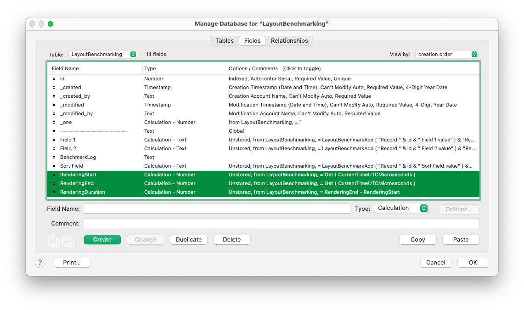Viewport: 524px width, 310px height.
Task: Open the Type dropdown set to Calculation
Action: [x=401, y=209]
